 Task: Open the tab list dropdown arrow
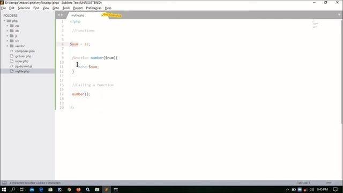339,15
